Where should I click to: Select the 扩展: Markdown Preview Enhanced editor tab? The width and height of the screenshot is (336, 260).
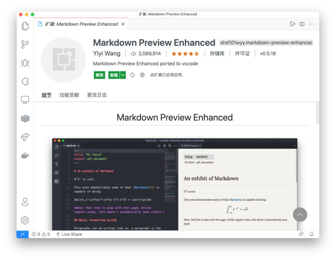(81, 24)
